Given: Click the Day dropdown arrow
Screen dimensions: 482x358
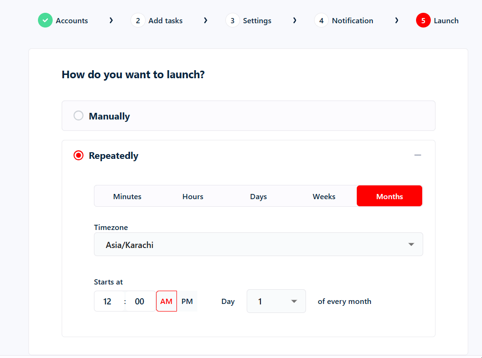Looking at the screenshot, I should [x=294, y=301].
